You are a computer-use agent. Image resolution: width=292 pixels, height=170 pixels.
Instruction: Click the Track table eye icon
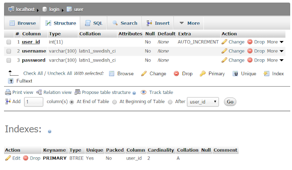143,92
